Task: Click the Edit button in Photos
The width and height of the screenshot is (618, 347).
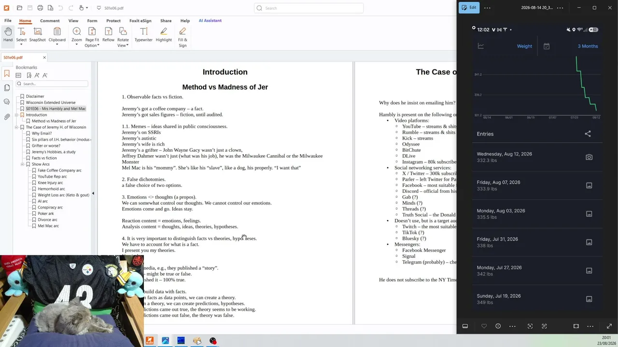Action: pos(469,8)
